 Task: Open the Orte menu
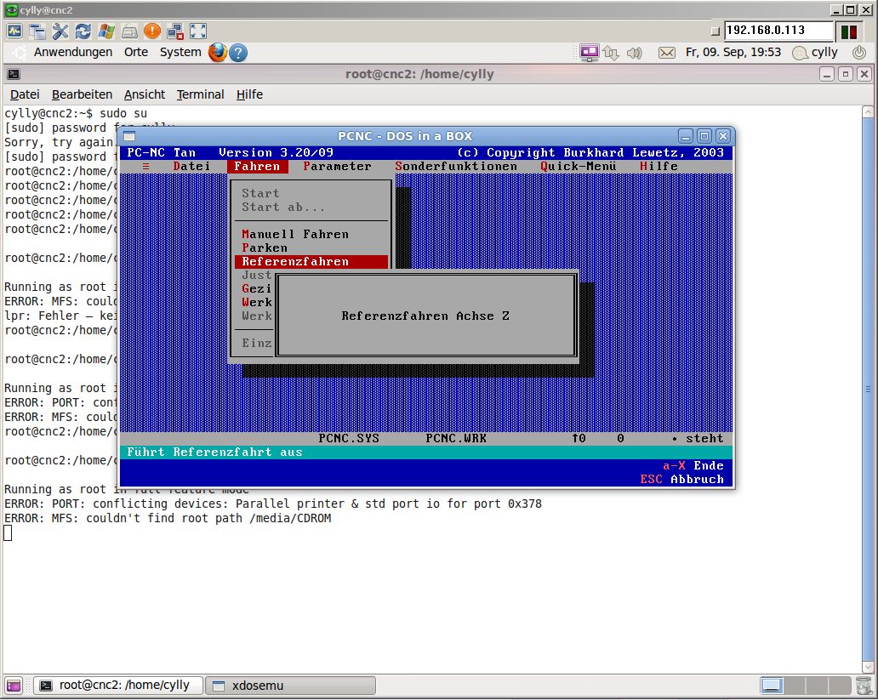(136, 52)
